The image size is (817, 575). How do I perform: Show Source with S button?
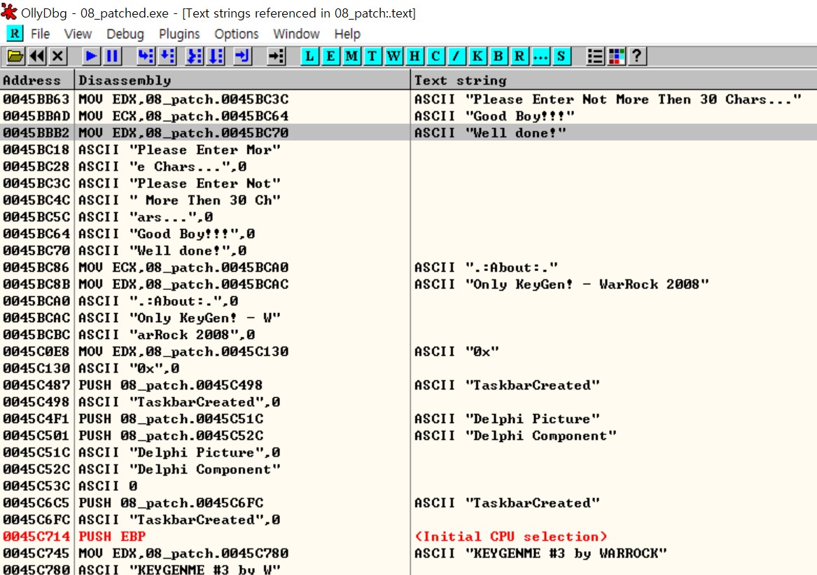tap(561, 56)
